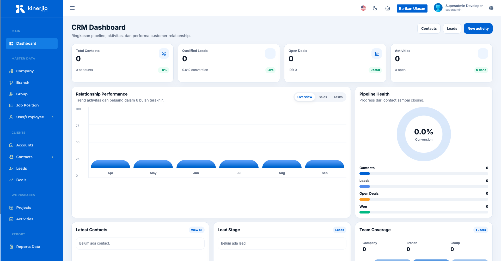The width and height of the screenshot is (501, 261).
Task: Expand the Contacts submenu chevron
Action: click(53, 157)
